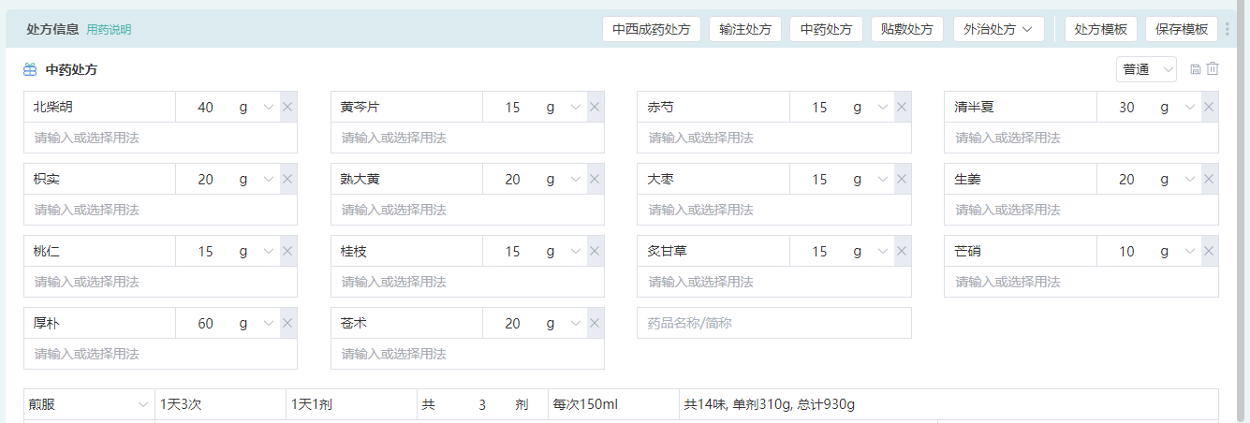
Task: Open the 普通 prescription type dropdown
Action: (1146, 70)
